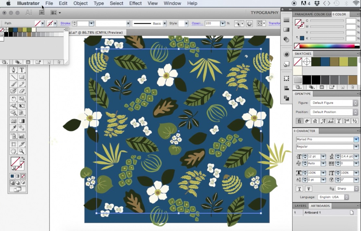Select the Symbol Sprayer tool
This screenshot has width=361, height=231.
pyautogui.click(x=13, y=136)
